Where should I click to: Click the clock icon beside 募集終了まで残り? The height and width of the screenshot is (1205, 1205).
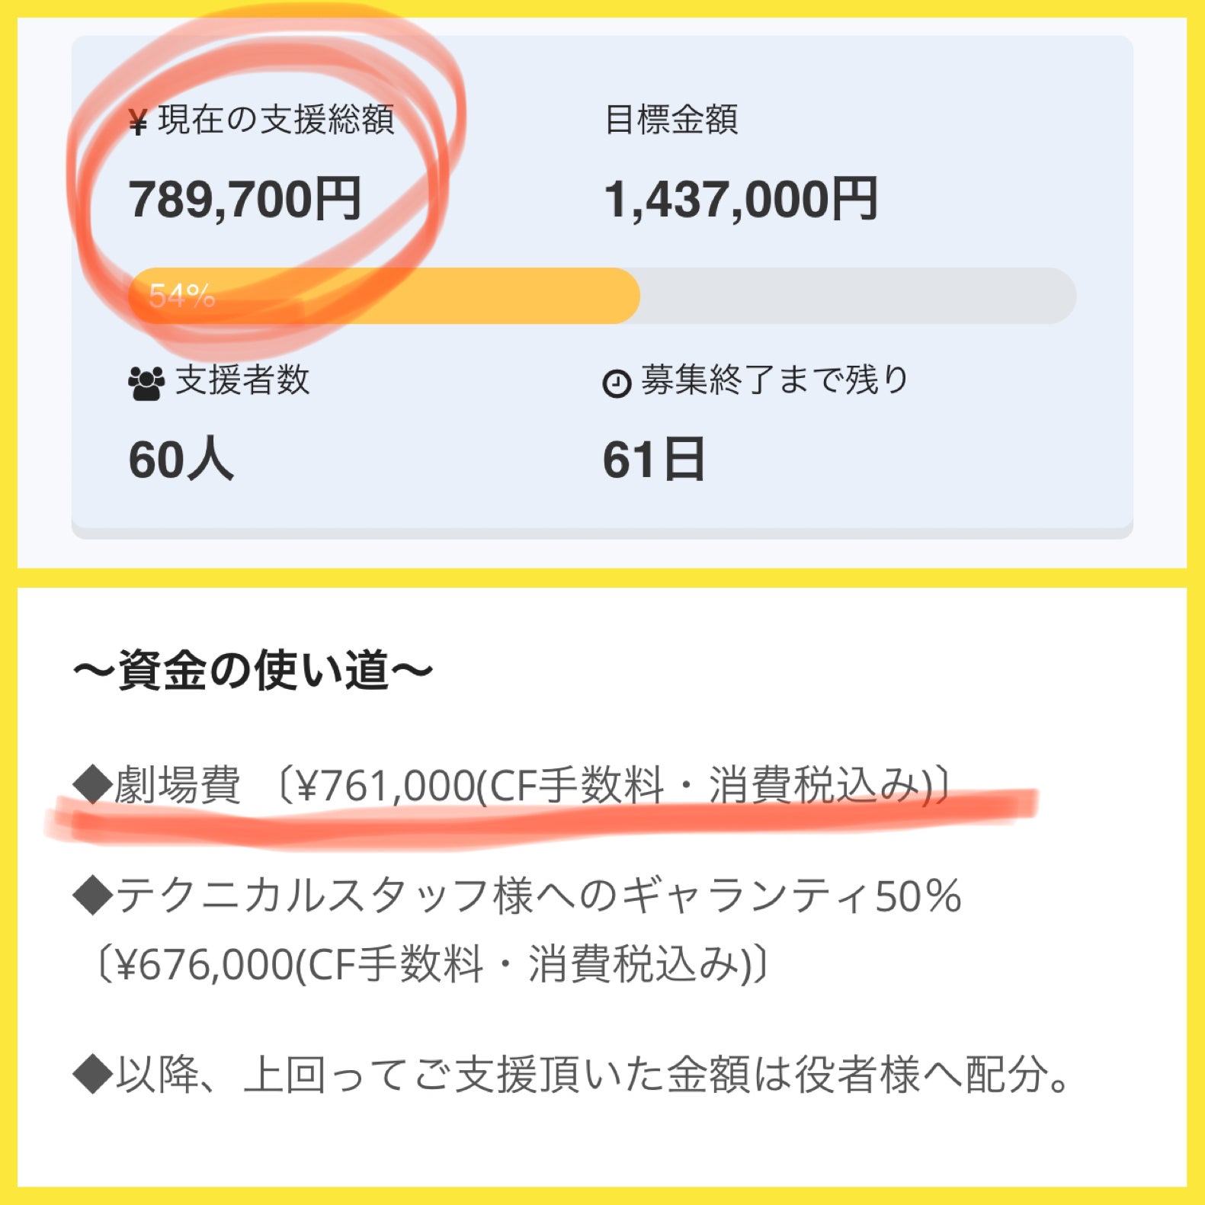617,383
